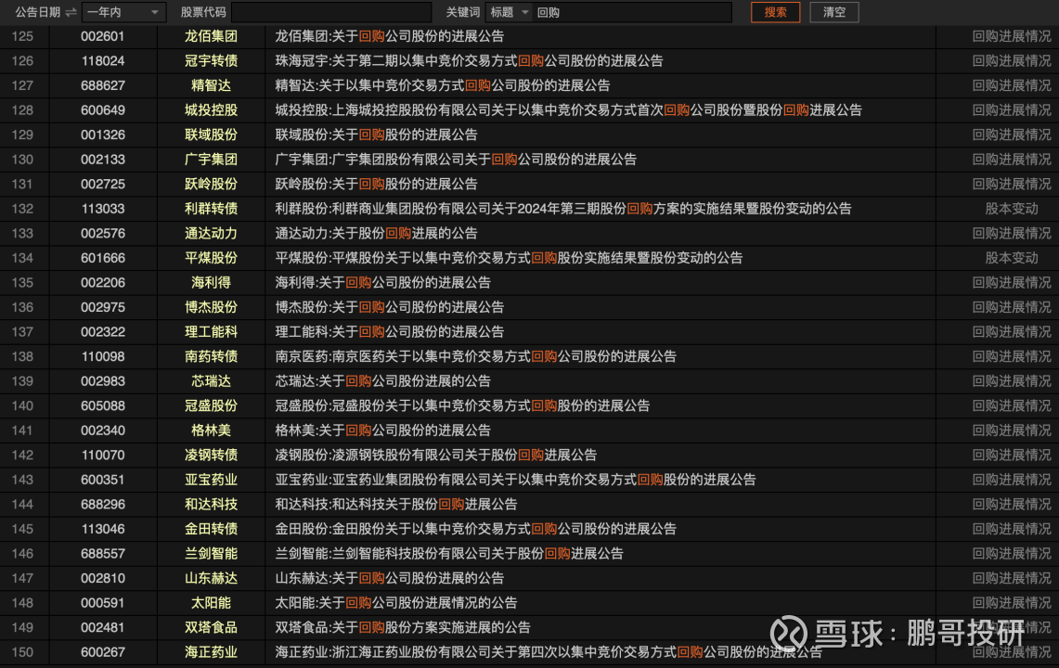1059x668 pixels.
Task: Select stock name 格林美
Action: pos(211,430)
